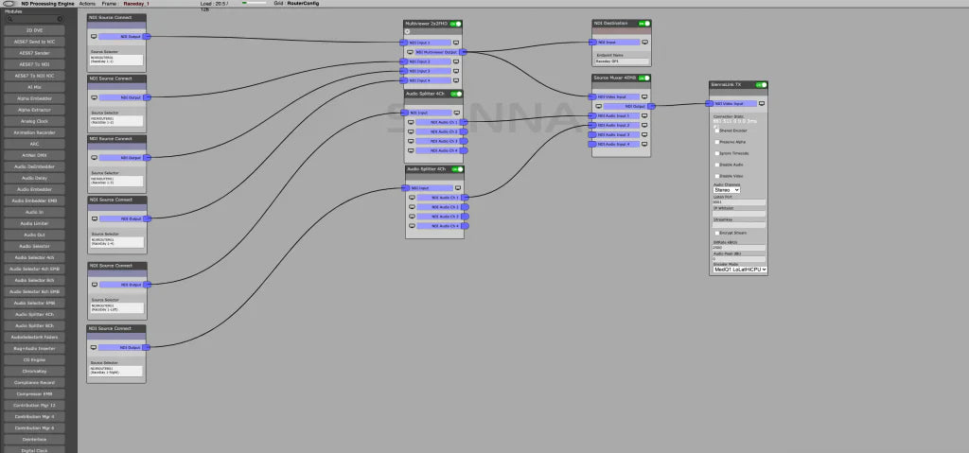Click the Endpoint Name field in NDI Destination
969x453 pixels.
pos(622,61)
